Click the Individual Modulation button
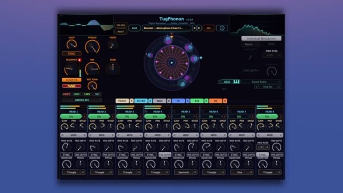 pos(261,38)
